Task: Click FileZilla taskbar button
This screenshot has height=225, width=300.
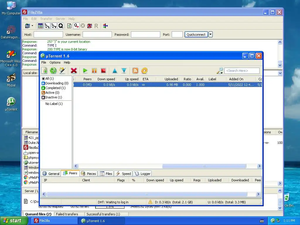Action: point(54,221)
